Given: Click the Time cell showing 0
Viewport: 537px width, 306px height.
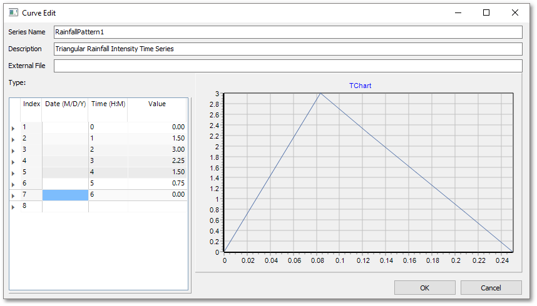Looking at the screenshot, I should pos(108,127).
